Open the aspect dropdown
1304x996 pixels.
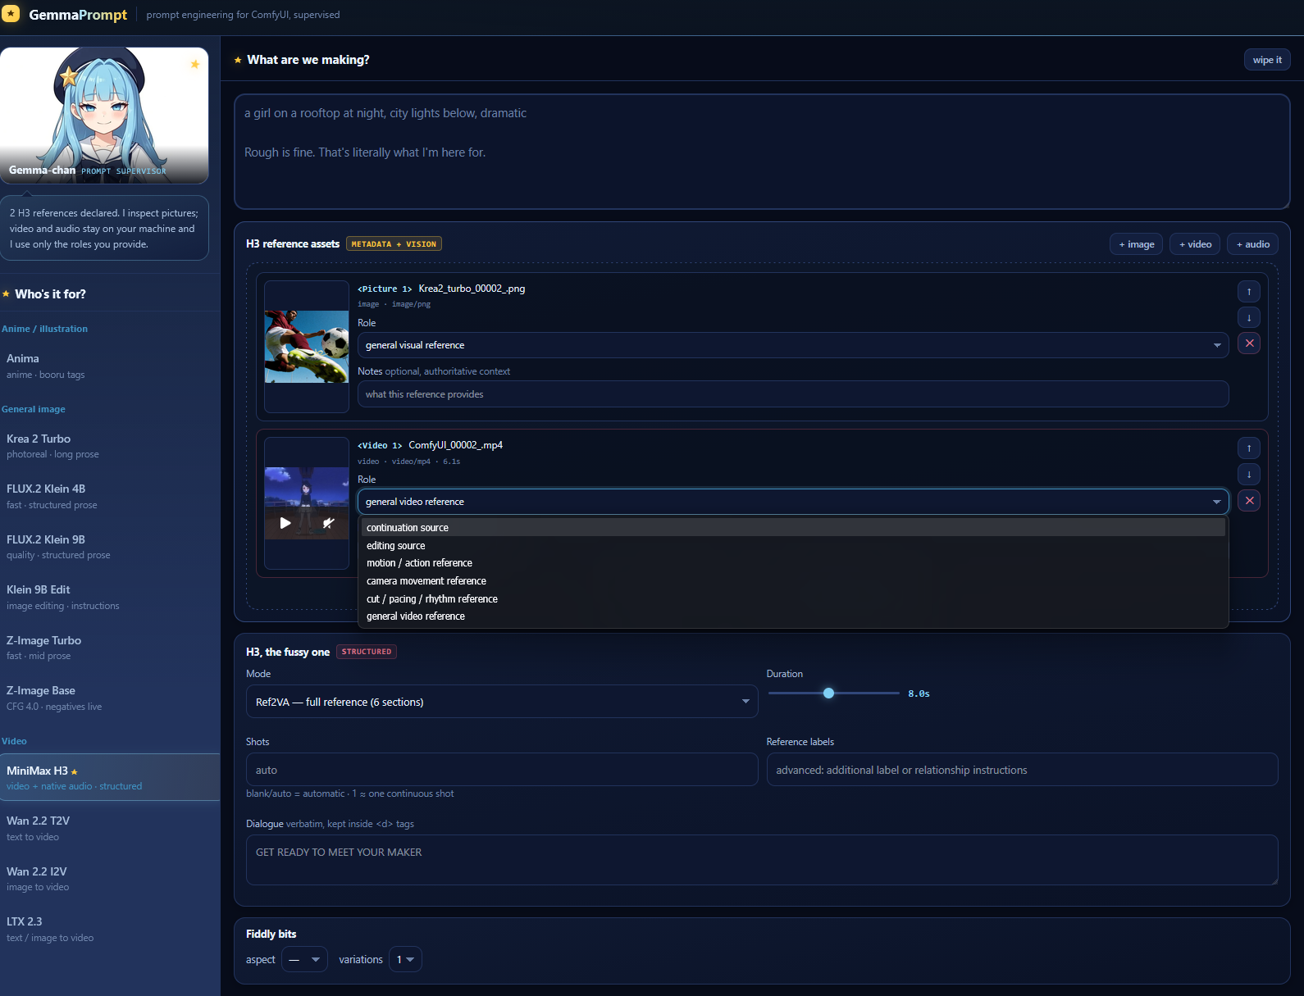point(304,959)
